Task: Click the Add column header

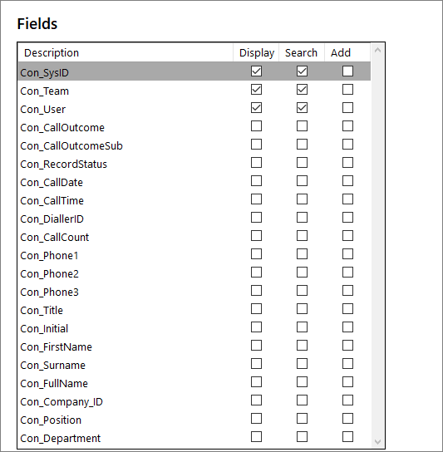Action: [347, 52]
